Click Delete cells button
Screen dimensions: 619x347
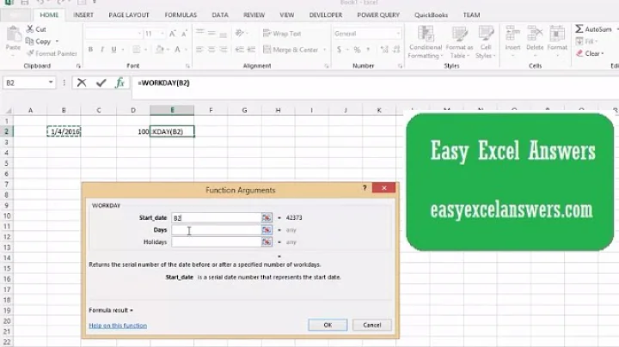coord(535,41)
